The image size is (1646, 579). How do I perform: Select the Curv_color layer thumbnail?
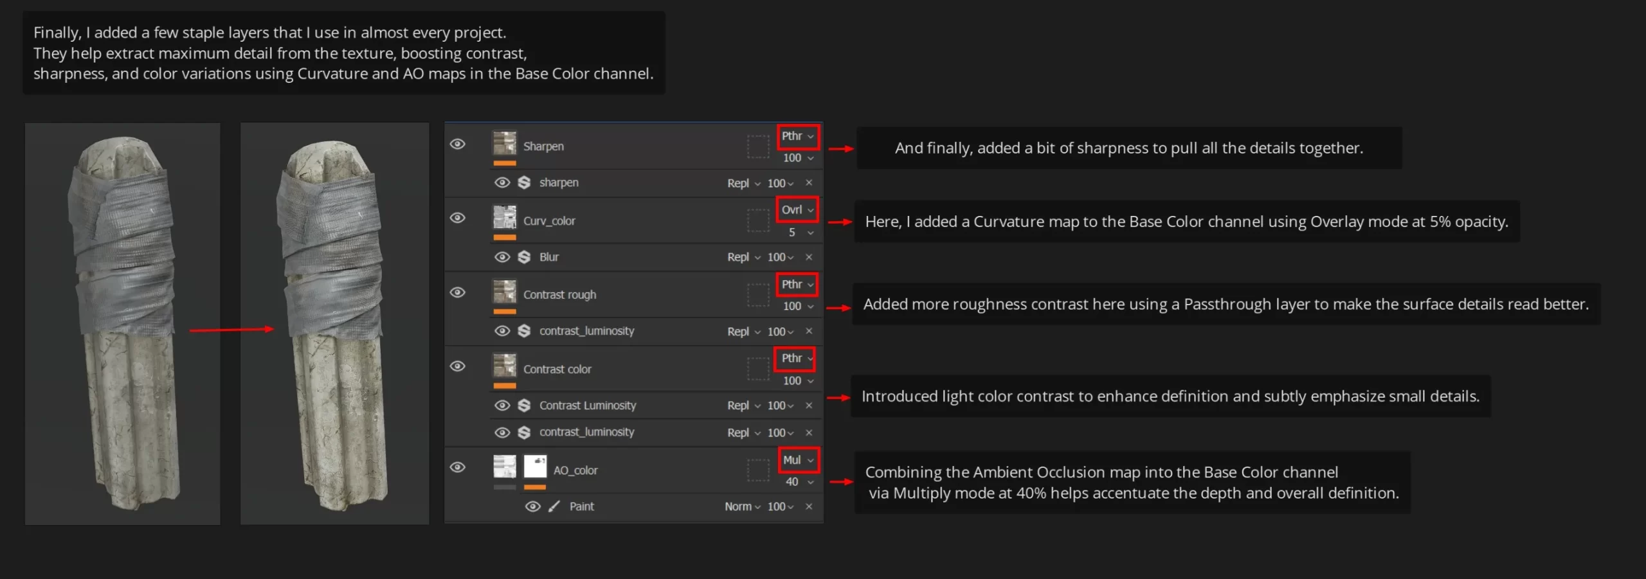pyautogui.click(x=505, y=217)
